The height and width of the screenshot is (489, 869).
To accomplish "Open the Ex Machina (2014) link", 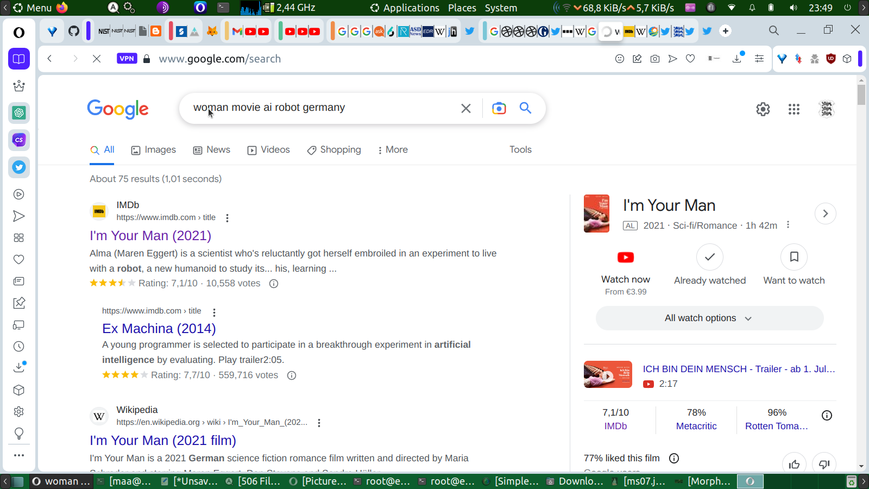I will coord(159,329).
